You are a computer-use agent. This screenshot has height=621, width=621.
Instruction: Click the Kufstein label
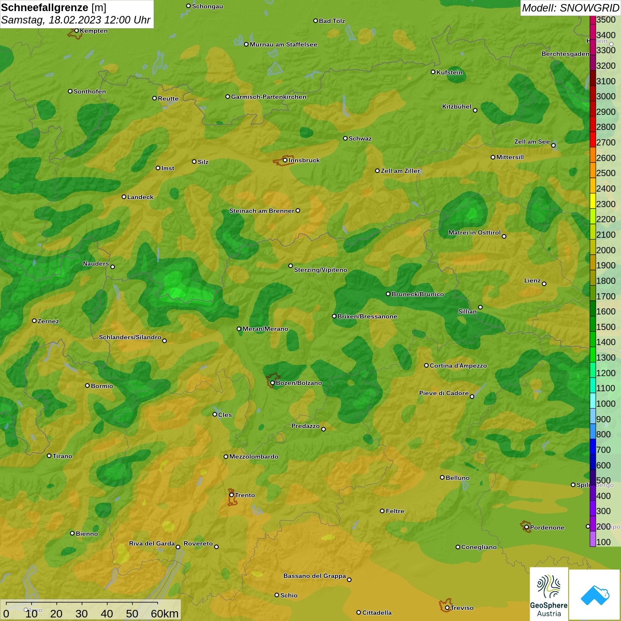click(449, 72)
